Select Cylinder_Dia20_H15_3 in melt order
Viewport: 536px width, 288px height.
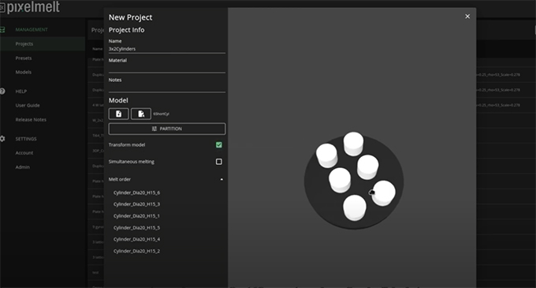pos(136,204)
